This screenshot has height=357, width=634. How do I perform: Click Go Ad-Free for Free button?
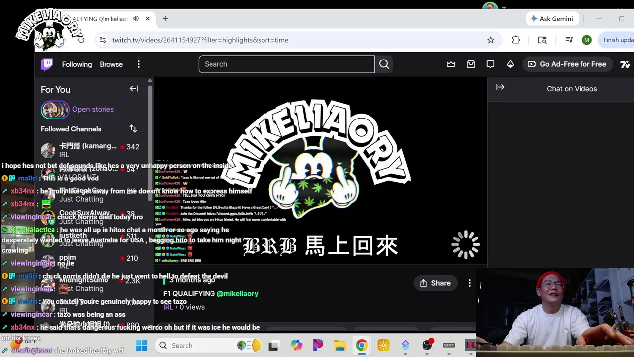(567, 64)
